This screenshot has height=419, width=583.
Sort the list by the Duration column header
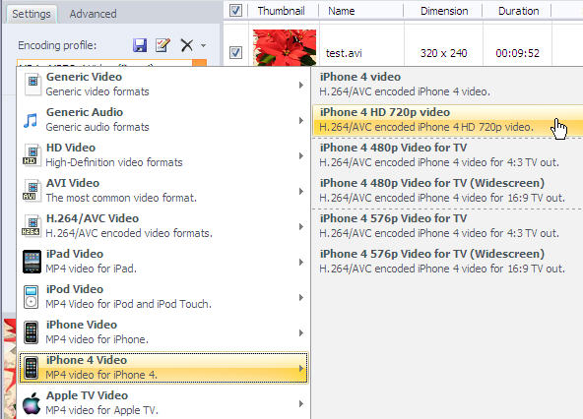518,11
